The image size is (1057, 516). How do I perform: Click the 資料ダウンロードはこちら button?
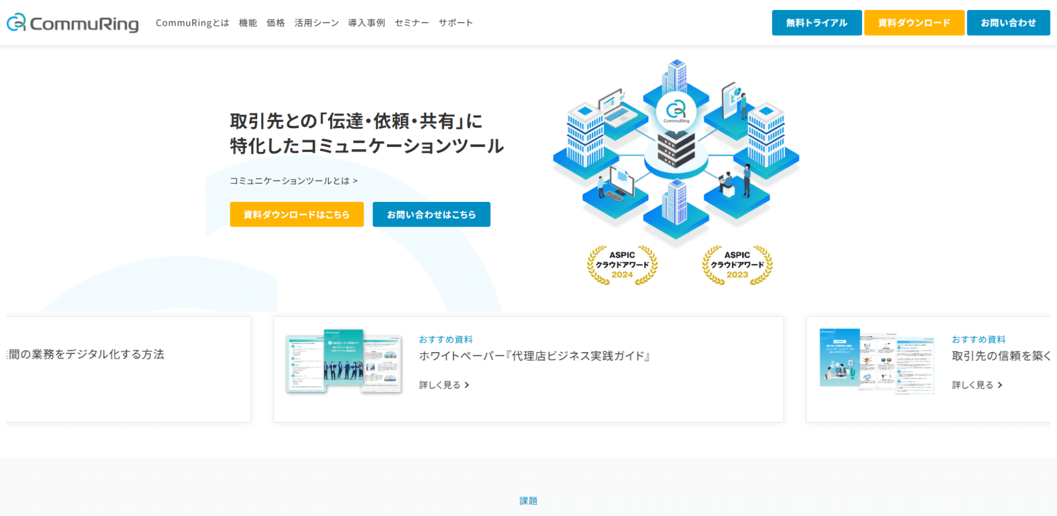[x=297, y=214]
